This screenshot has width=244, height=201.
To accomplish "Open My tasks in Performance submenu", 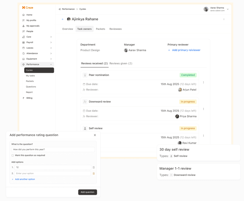I will tap(30, 76).
